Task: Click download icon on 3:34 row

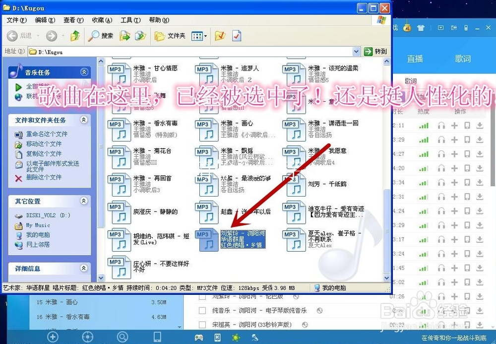Action: pos(480,183)
